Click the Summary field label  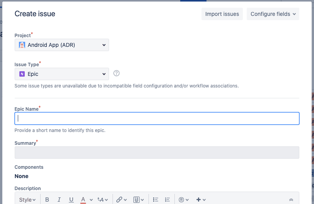(25, 143)
